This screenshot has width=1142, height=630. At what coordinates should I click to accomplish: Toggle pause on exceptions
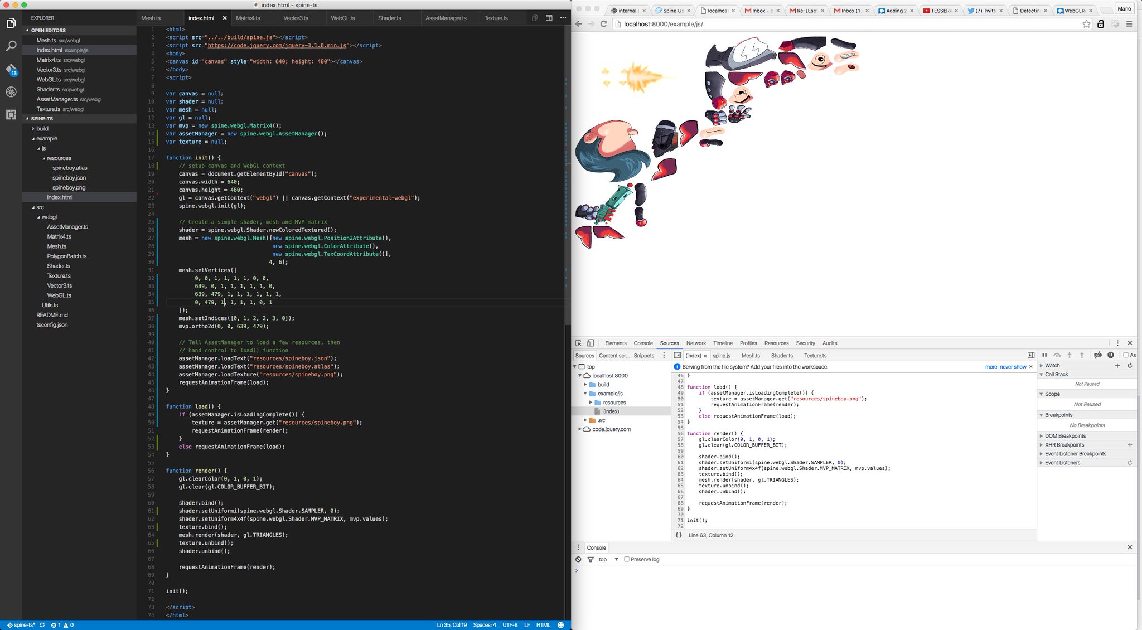(x=1111, y=355)
